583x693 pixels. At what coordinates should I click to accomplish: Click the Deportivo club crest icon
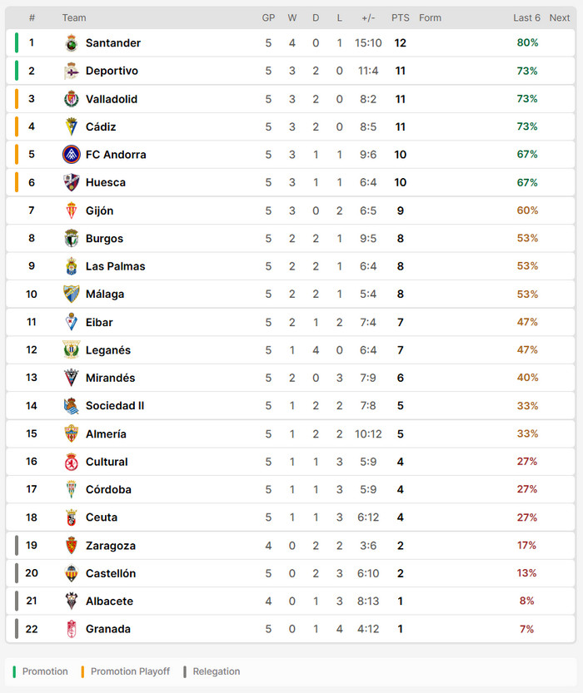coord(71,72)
